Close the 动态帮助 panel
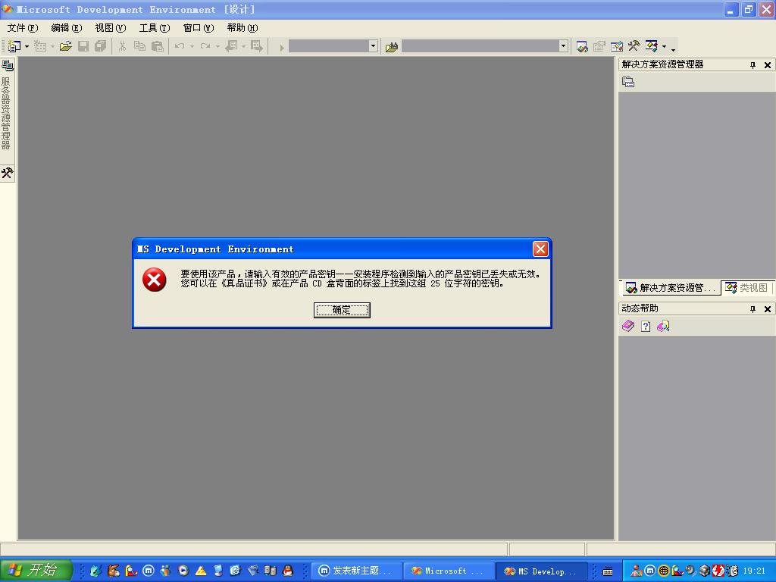The image size is (776, 582). (768, 309)
